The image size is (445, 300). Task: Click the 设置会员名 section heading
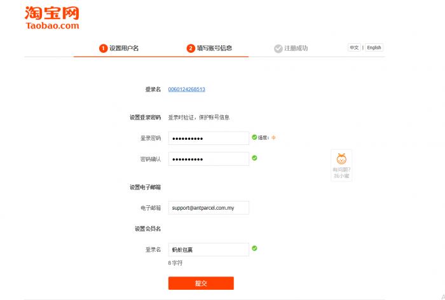[147, 229]
